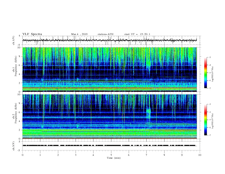This screenshot has height=174, width=225.
Task: Click the '-7' label on ch.2 colorbar
Action: pos(209,135)
